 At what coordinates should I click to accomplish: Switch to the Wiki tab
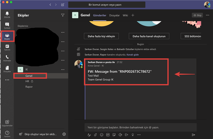(125, 15)
